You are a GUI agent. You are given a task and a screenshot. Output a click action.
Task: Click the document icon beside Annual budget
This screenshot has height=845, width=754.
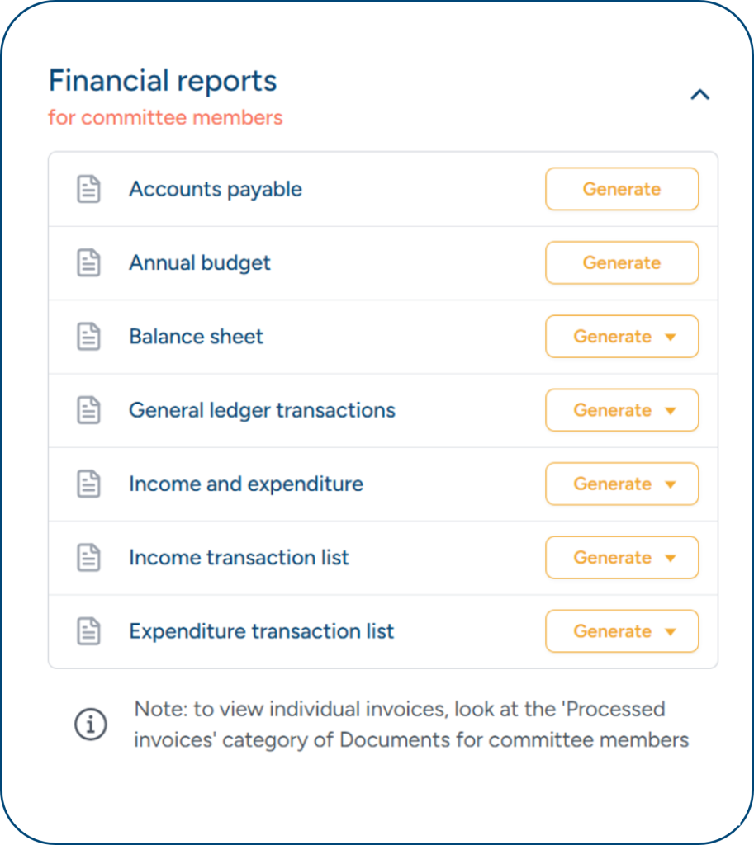pos(88,263)
